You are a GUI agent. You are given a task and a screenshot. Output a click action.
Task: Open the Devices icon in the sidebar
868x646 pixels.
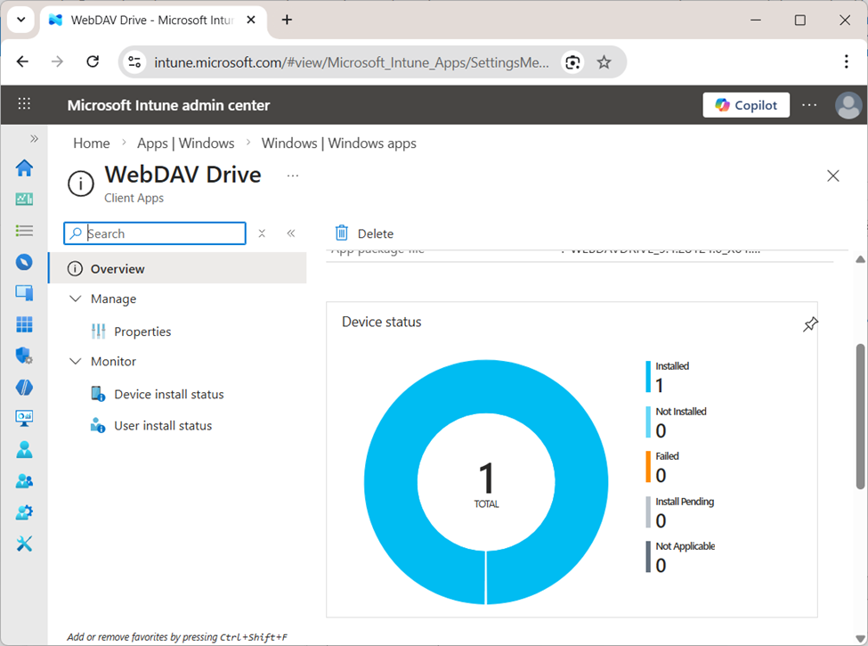(x=24, y=292)
